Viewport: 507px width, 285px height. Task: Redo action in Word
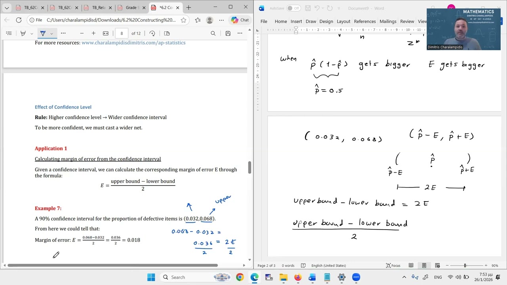click(x=330, y=8)
